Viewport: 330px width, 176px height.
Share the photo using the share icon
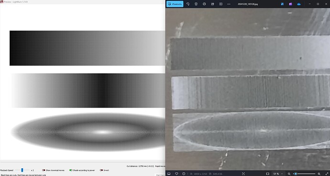212,4
